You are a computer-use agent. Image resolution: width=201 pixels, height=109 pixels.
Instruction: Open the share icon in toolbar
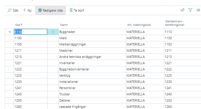[x=183, y=10]
